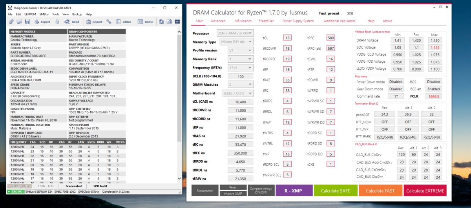Open the About tab in DRAM Calculator
The image size is (471, 208).
point(387,21)
